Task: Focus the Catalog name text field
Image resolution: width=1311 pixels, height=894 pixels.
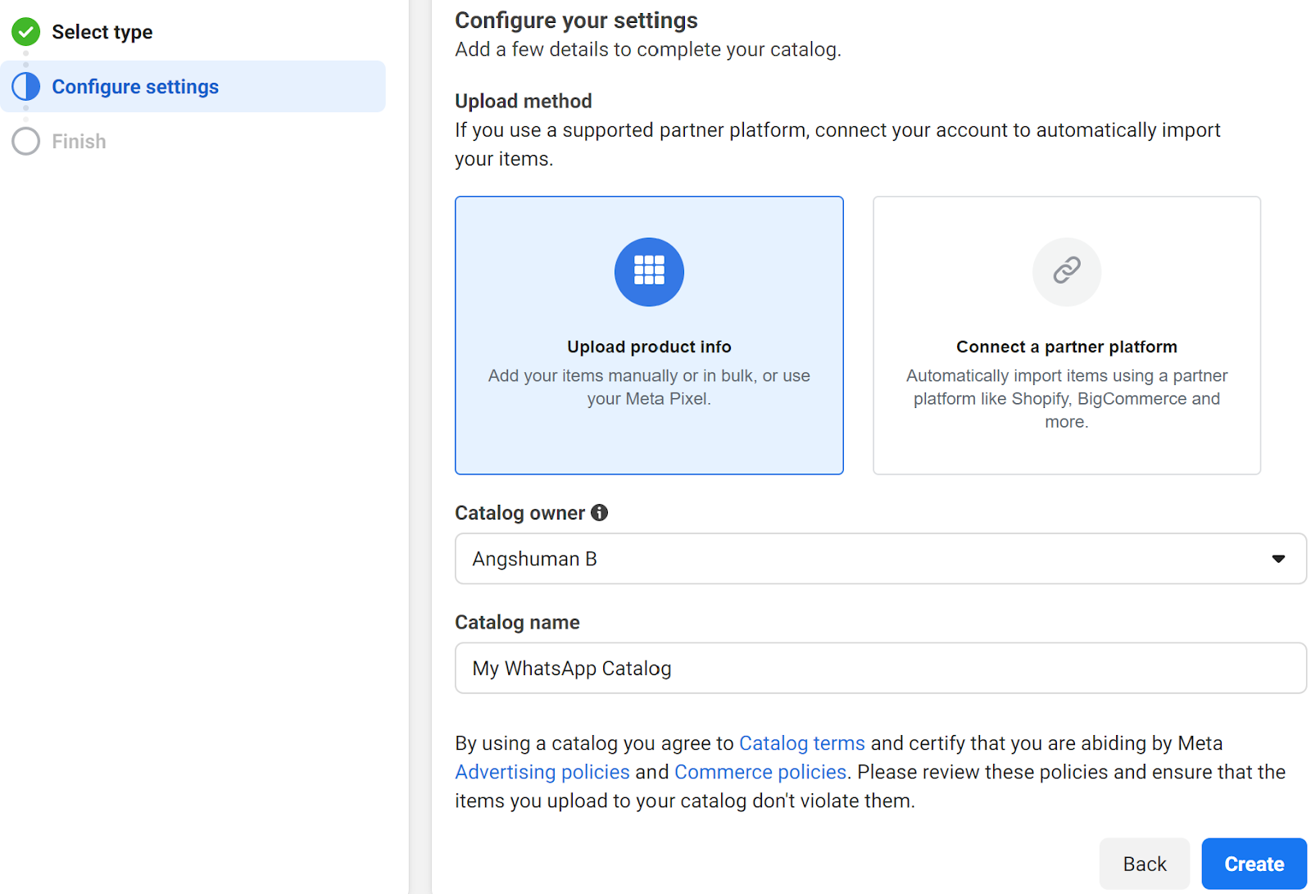Action: tap(880, 669)
